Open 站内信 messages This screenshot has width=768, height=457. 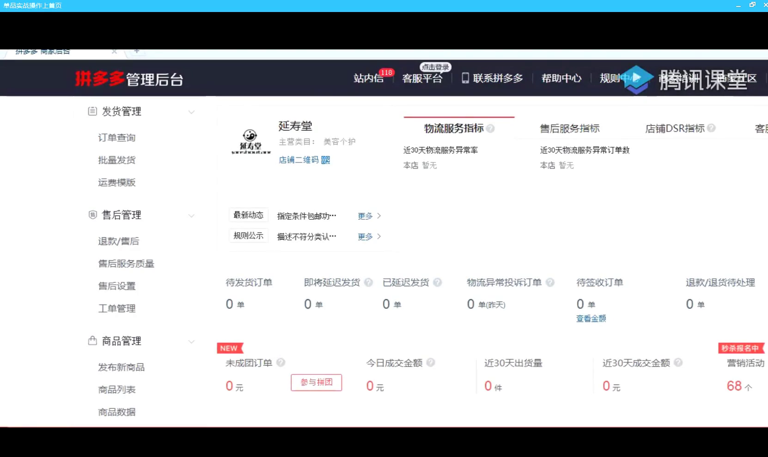368,78
